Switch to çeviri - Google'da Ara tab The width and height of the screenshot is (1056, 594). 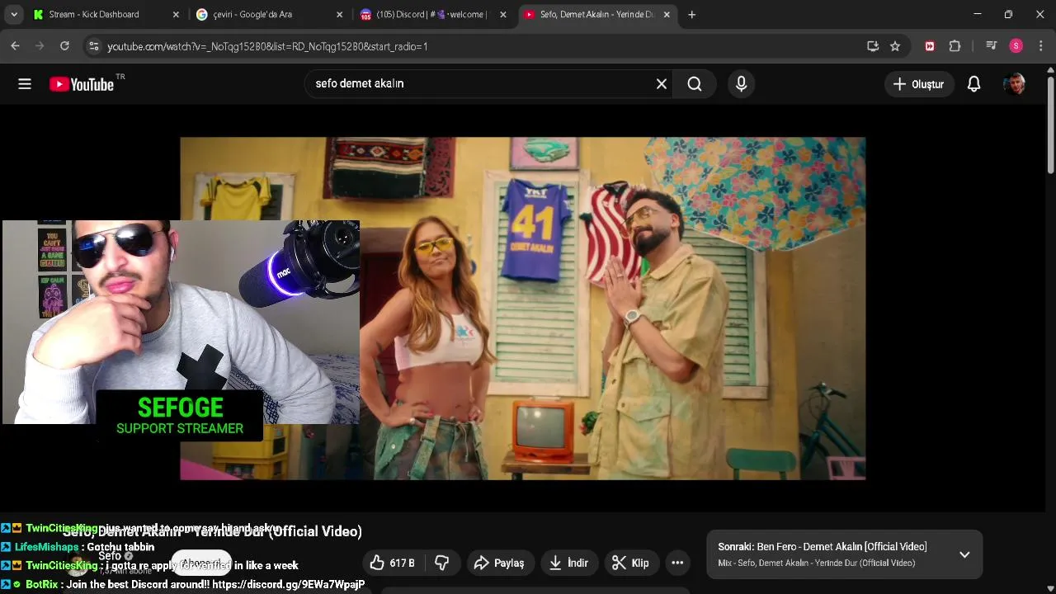[x=270, y=14]
